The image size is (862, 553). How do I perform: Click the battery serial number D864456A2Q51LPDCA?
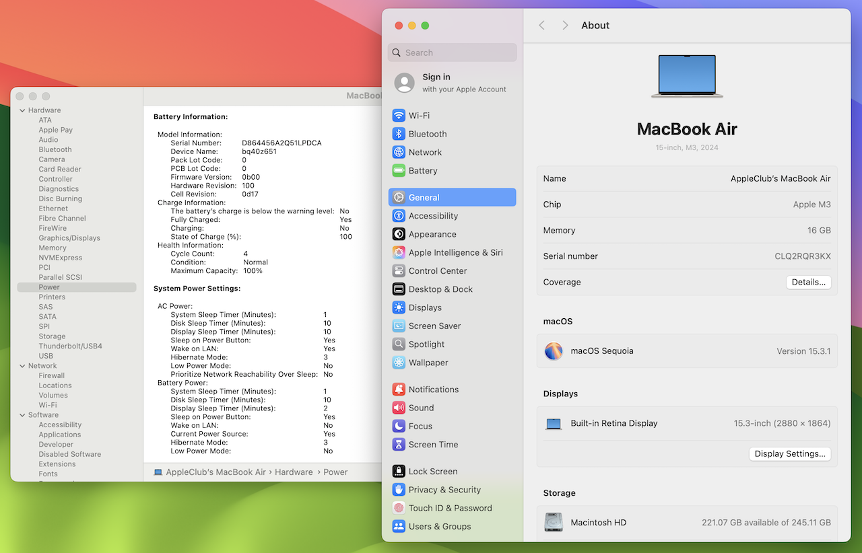(281, 143)
